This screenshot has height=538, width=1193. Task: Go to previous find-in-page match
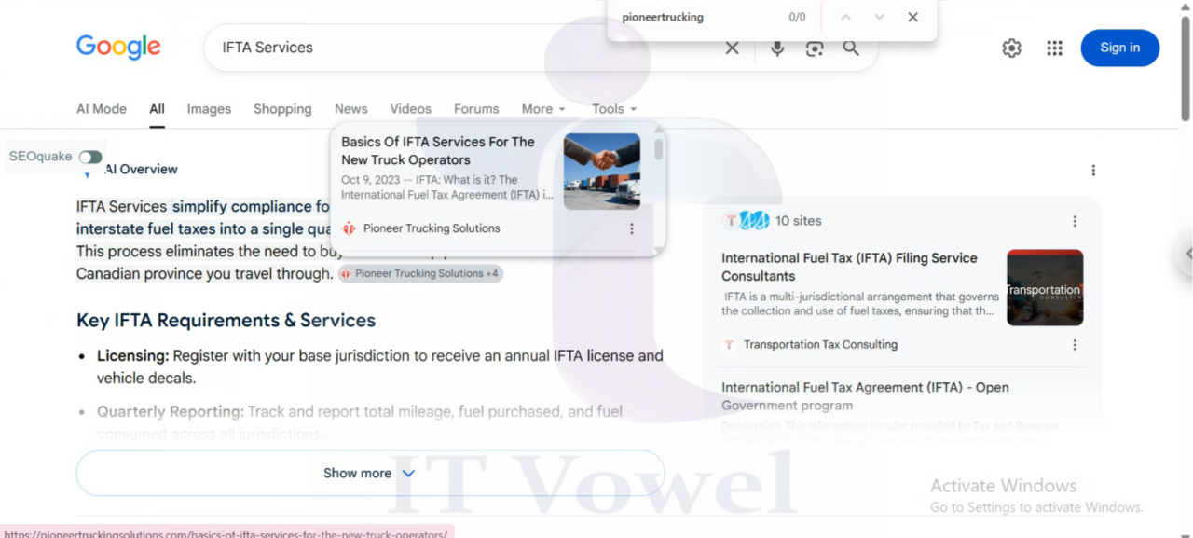[845, 17]
